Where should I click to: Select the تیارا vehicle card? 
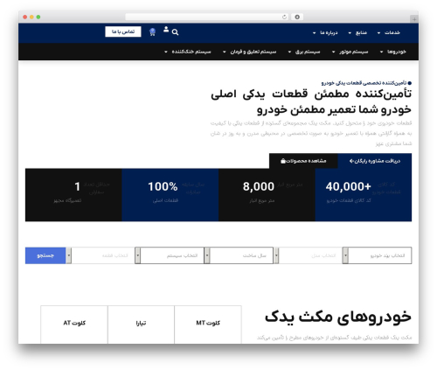tap(141, 325)
